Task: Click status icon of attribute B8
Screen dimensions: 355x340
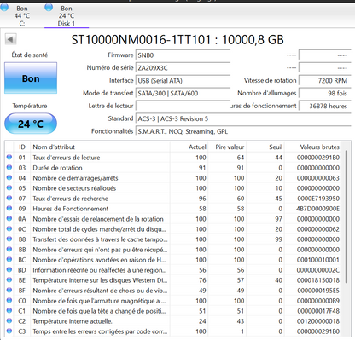Action: coord(9,239)
